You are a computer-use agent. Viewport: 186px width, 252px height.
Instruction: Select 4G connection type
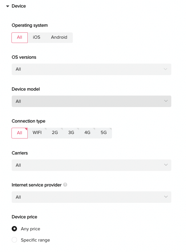pyautogui.click(x=87, y=133)
